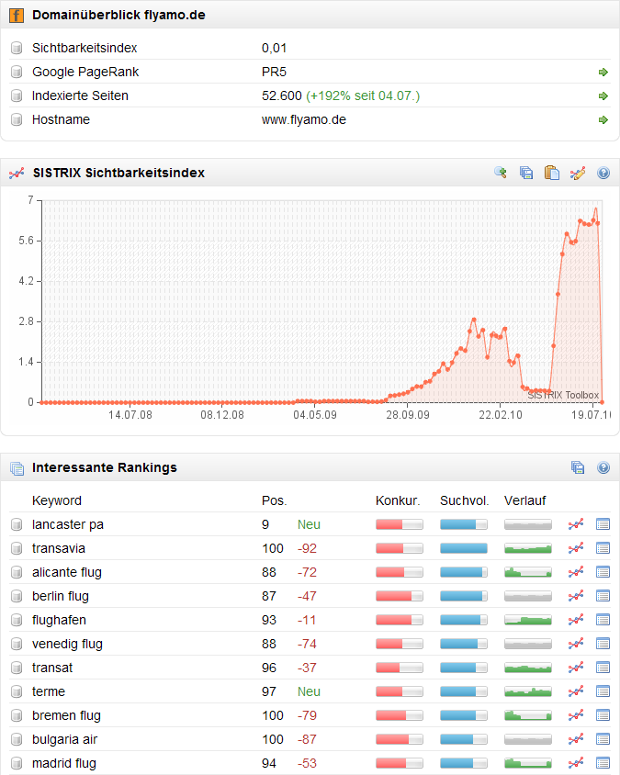The width and height of the screenshot is (620, 775).
Task: Click the save icon in Sichtbarkeitsindex panel
Action: 526,173
